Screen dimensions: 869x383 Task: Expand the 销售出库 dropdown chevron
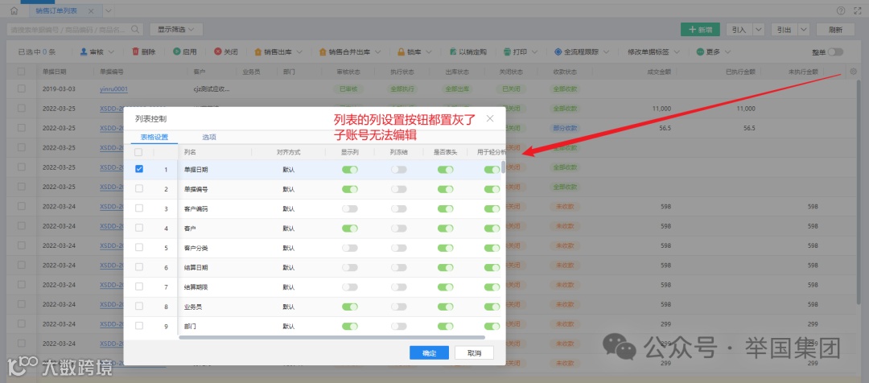coord(299,52)
